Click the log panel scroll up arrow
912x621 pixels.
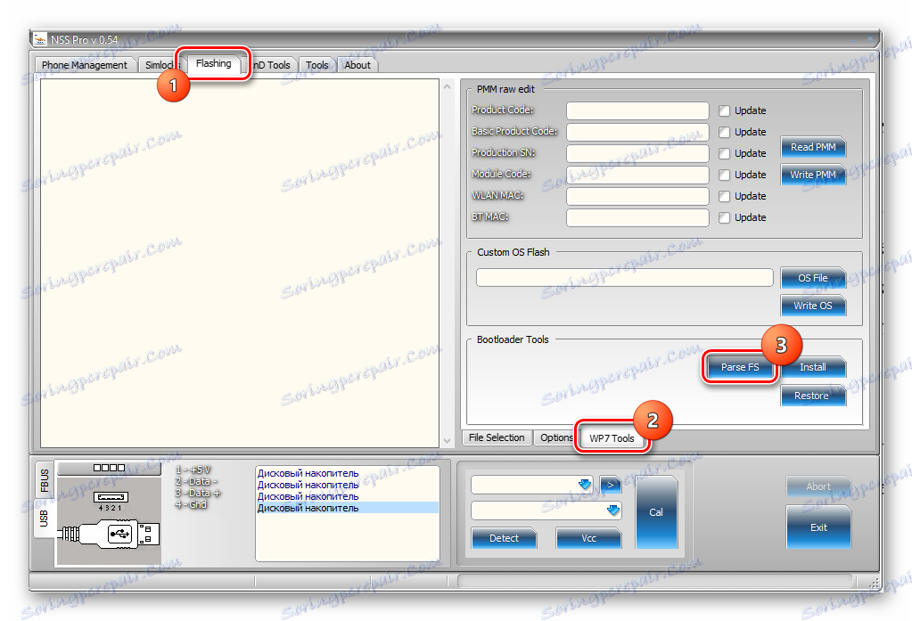tap(447, 86)
